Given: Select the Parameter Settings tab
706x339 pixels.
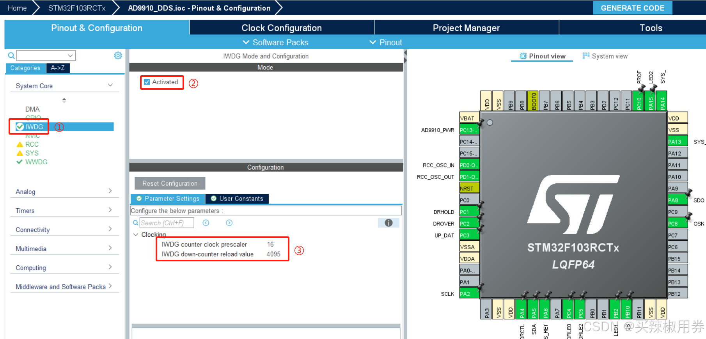Looking at the screenshot, I should click(168, 199).
